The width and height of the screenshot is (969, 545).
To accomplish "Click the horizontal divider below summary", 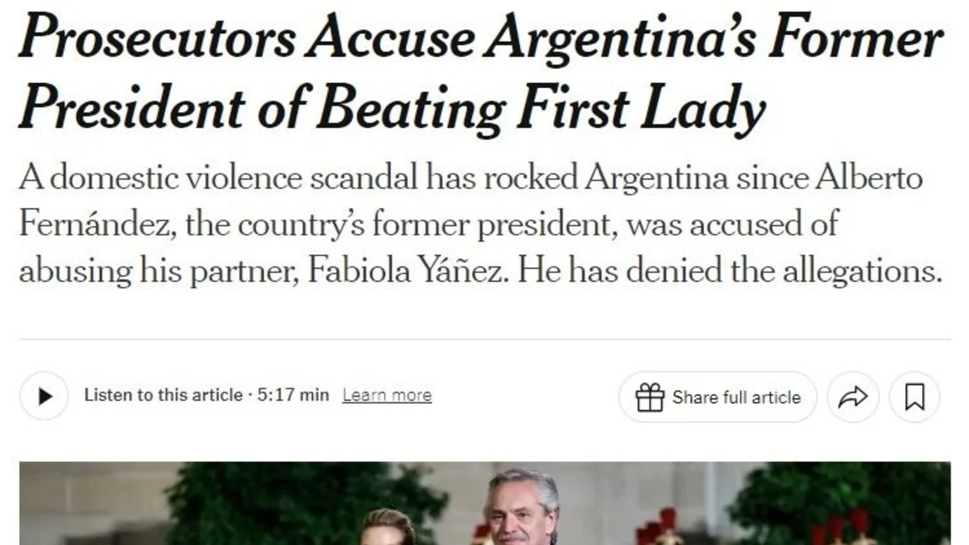I will pos(485,340).
